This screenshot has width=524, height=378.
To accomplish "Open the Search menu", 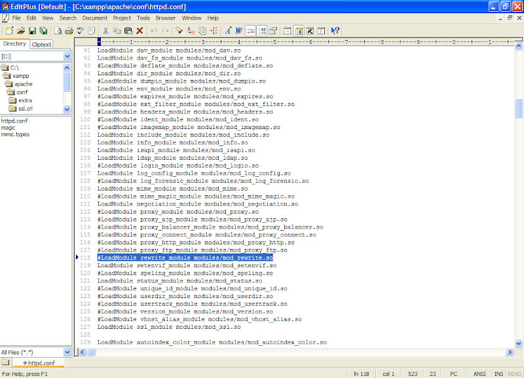I will click(68, 18).
